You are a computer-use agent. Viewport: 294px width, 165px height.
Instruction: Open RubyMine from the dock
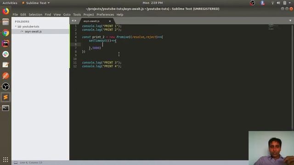pos(6,44)
